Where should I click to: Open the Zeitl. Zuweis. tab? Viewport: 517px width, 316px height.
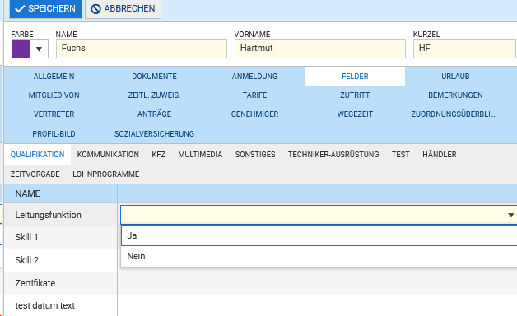click(x=154, y=95)
